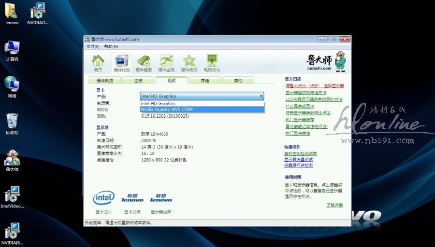Open the 硬件健康 toolbar icon
Viewport: 435px width, 247px height.
144,63
